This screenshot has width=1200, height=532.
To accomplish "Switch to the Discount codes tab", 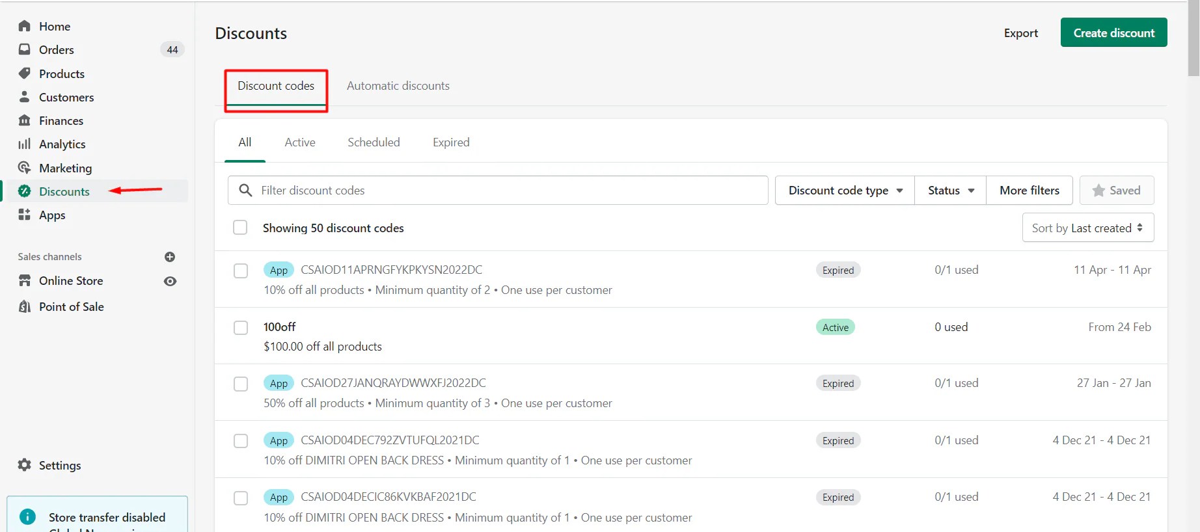I will pyautogui.click(x=276, y=86).
